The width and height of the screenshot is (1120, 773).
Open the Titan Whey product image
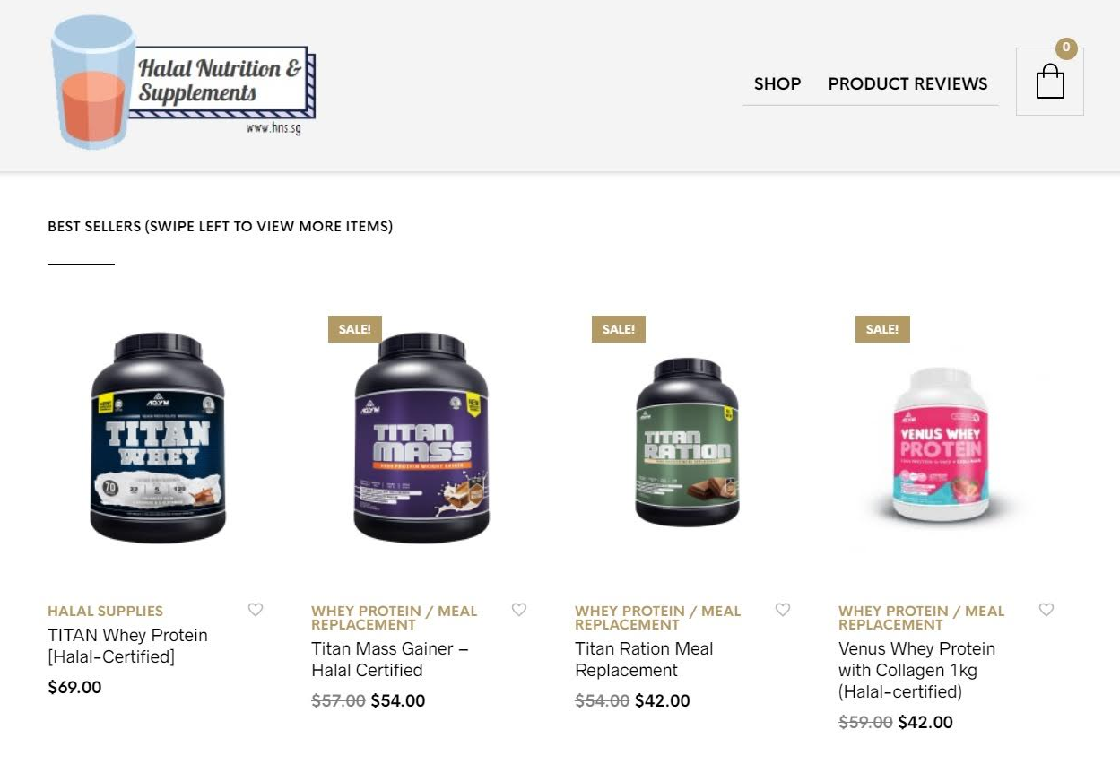(x=158, y=438)
